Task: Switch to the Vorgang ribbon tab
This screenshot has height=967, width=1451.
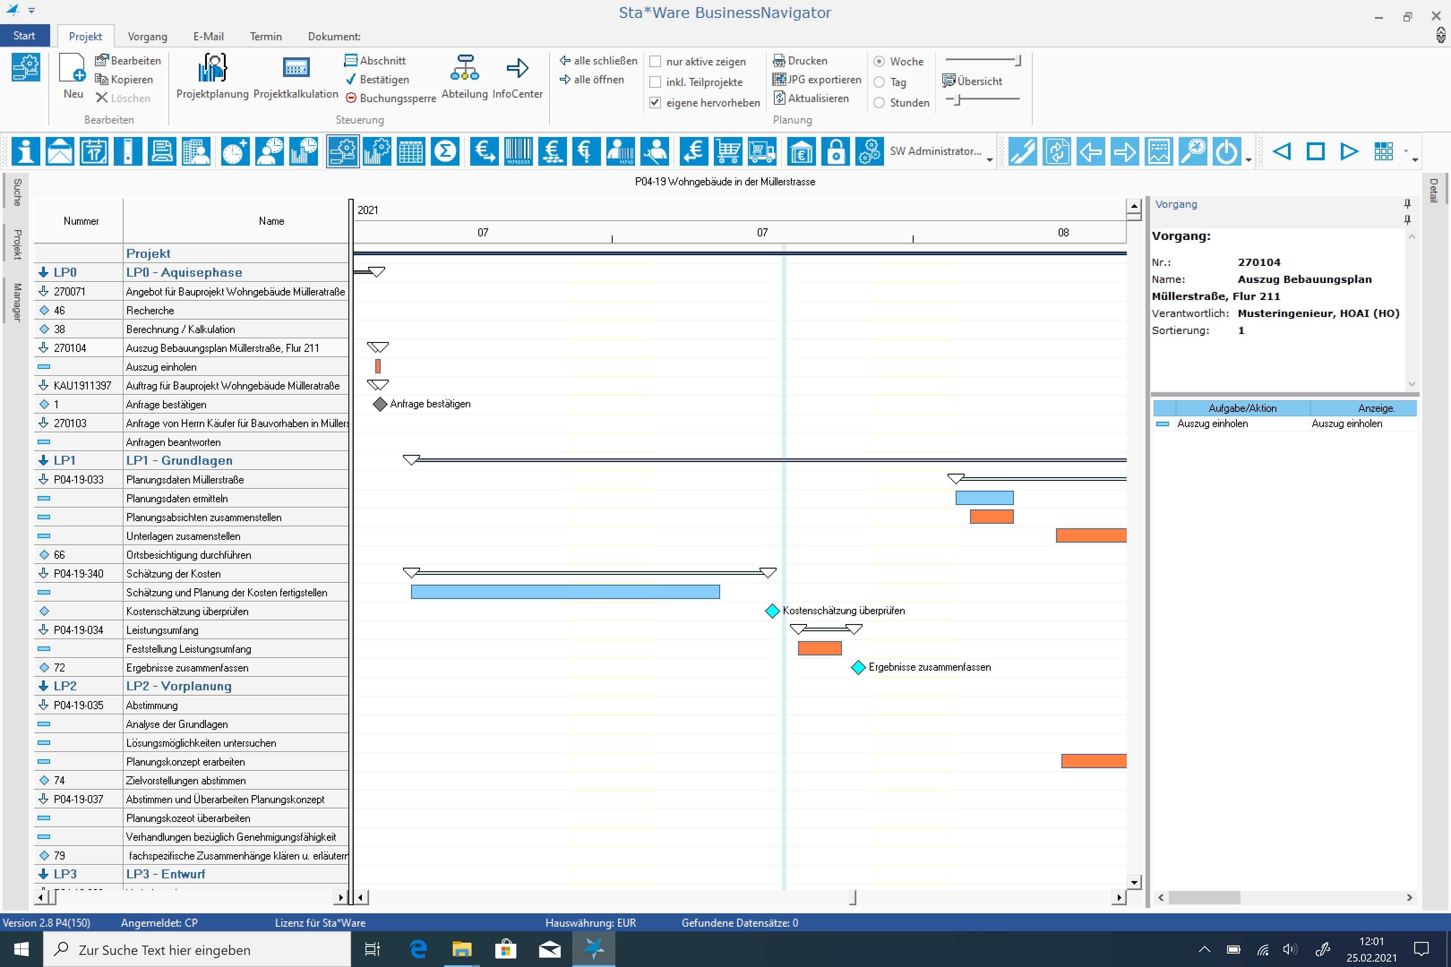Action: (147, 36)
